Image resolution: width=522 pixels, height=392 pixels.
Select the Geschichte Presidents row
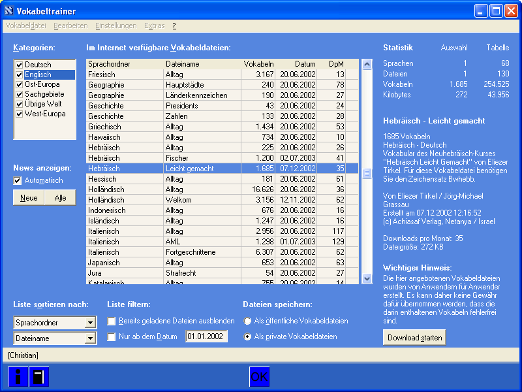(x=222, y=106)
